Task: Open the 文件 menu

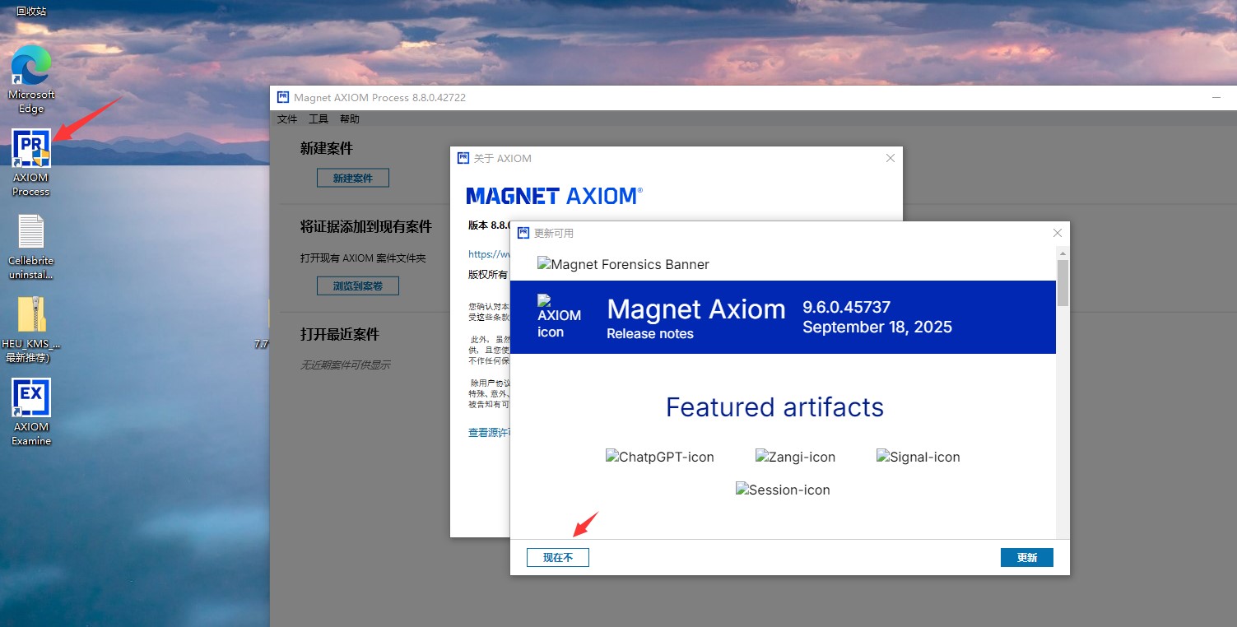Action: pos(287,119)
